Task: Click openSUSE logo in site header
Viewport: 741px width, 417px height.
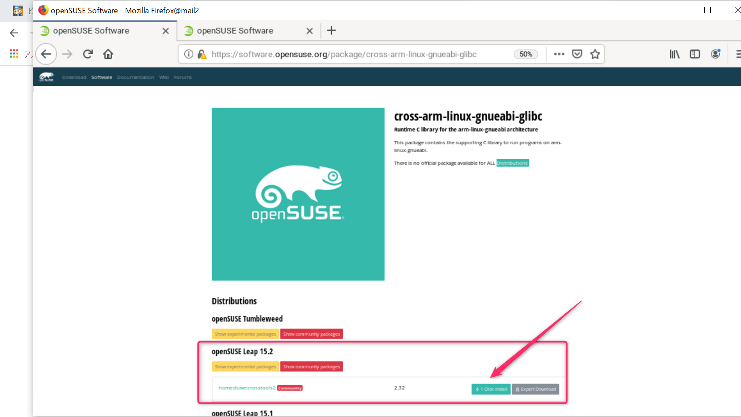Action: (x=46, y=77)
